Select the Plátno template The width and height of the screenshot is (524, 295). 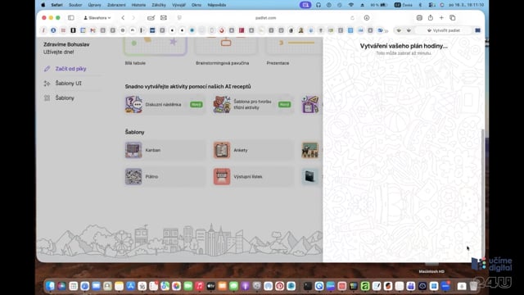click(x=165, y=176)
